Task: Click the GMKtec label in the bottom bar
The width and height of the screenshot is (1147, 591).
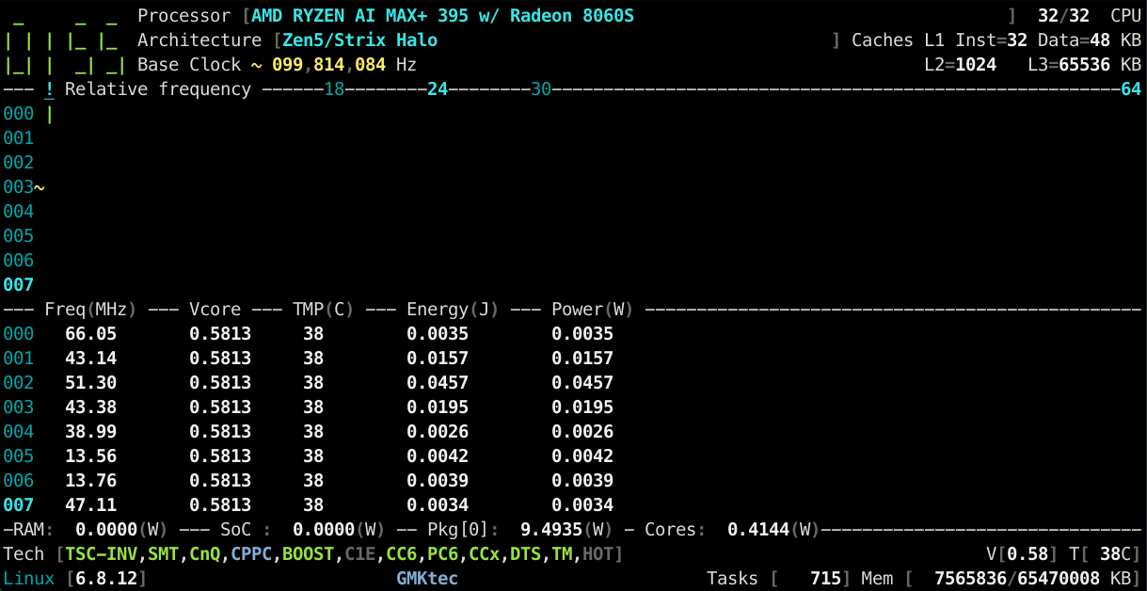Action: click(427, 579)
